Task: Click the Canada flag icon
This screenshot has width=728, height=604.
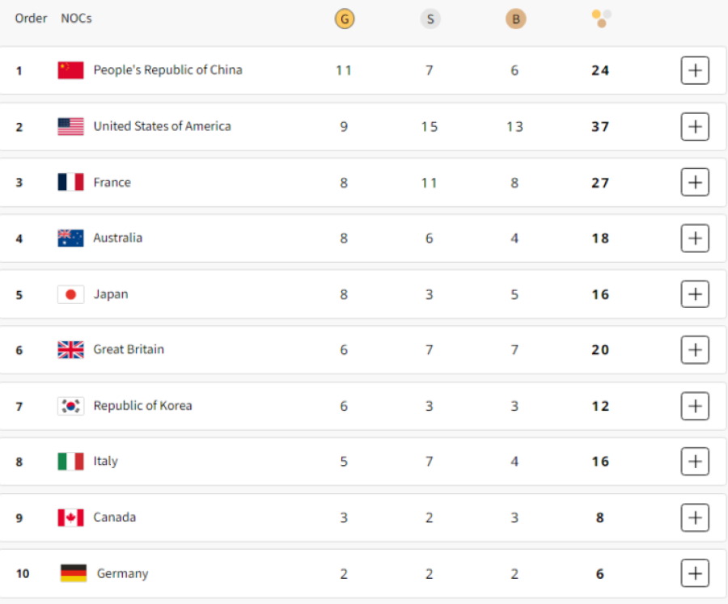Action: [70, 517]
